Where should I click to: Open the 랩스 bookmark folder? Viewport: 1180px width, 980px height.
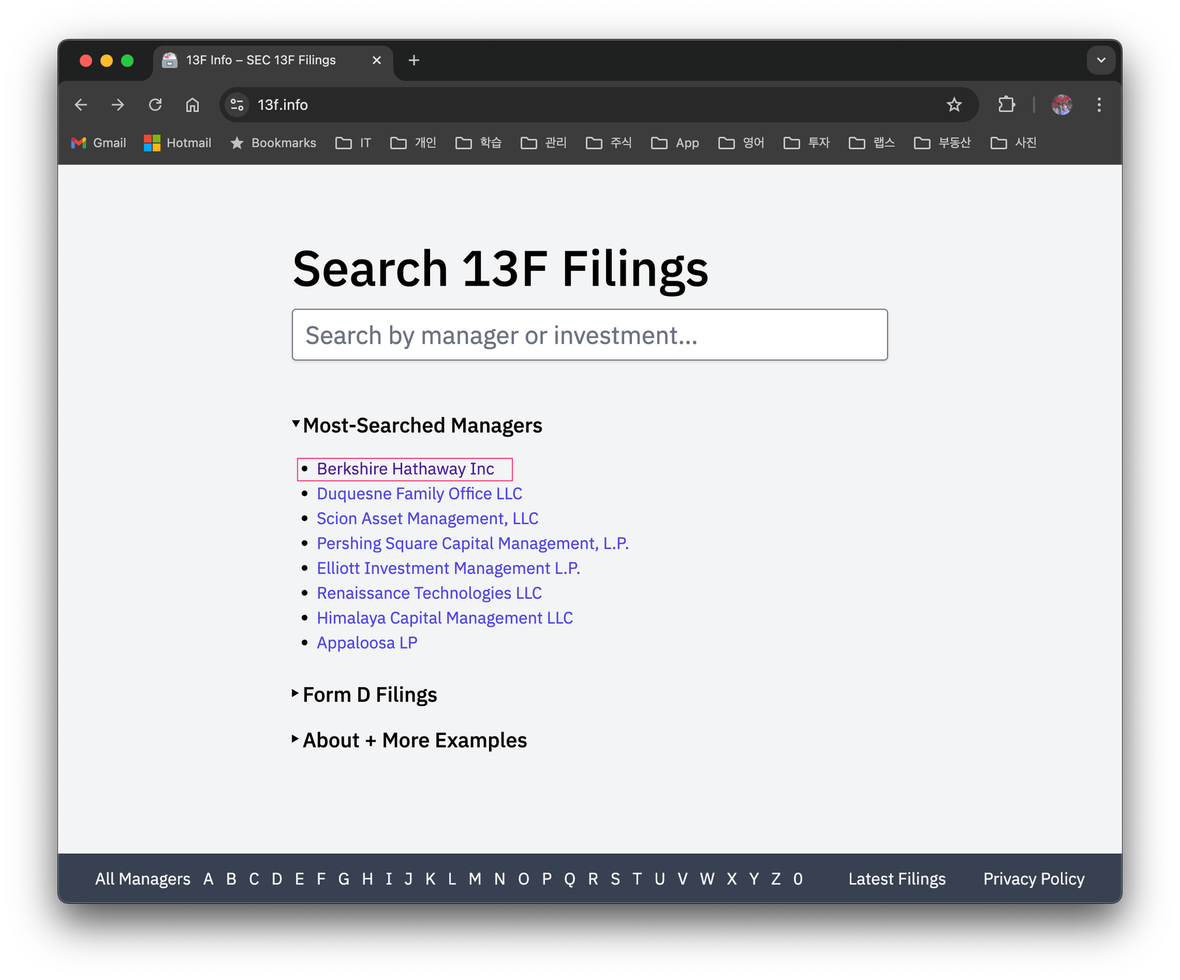point(872,143)
